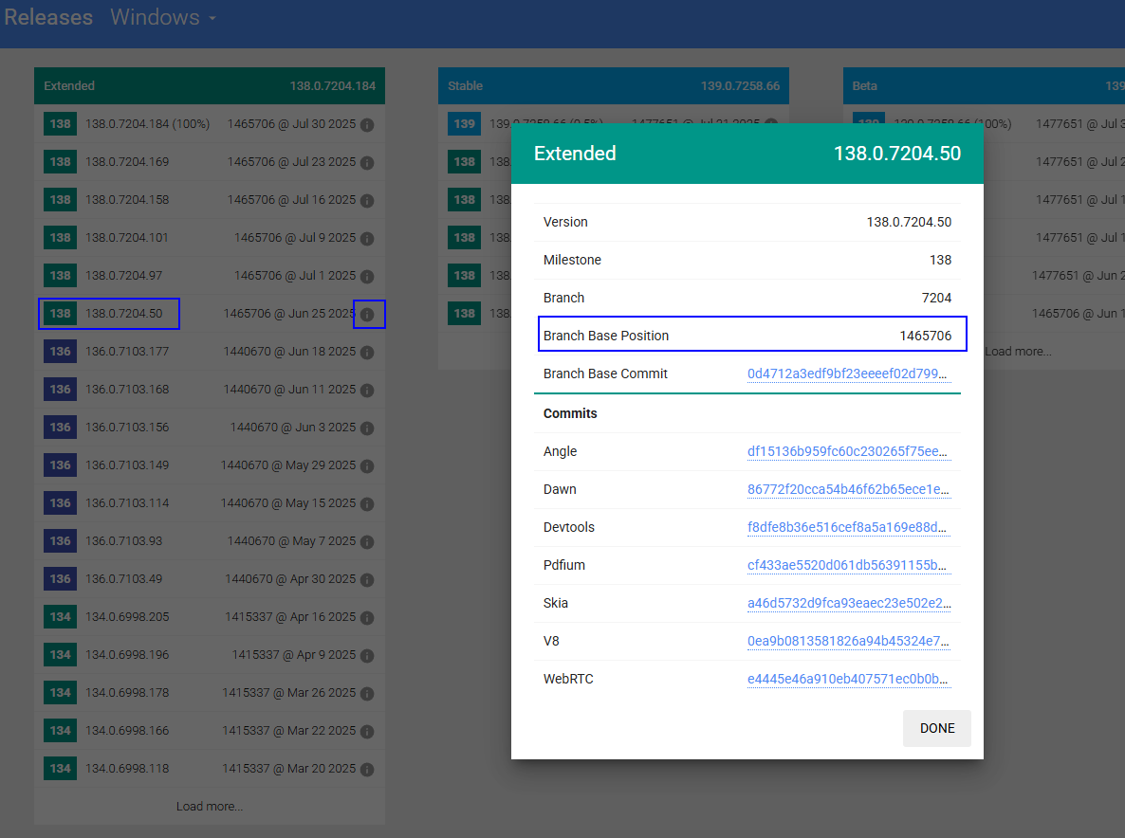Viewport: 1125px width, 838px height.
Task: Open info icon for 136.0.7103.177
Action: [367, 352]
